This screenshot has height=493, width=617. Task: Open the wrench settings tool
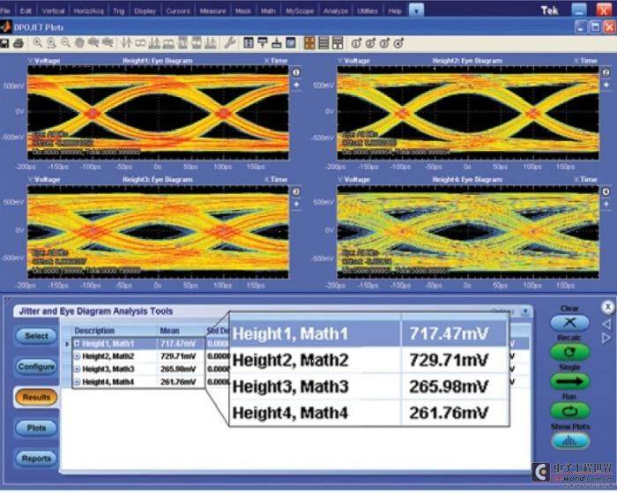pyautogui.click(x=230, y=43)
